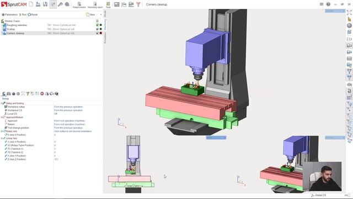Toggle the Roughing waterline enabled checkbox
Screen dimensions: 353x199
click(97, 25)
